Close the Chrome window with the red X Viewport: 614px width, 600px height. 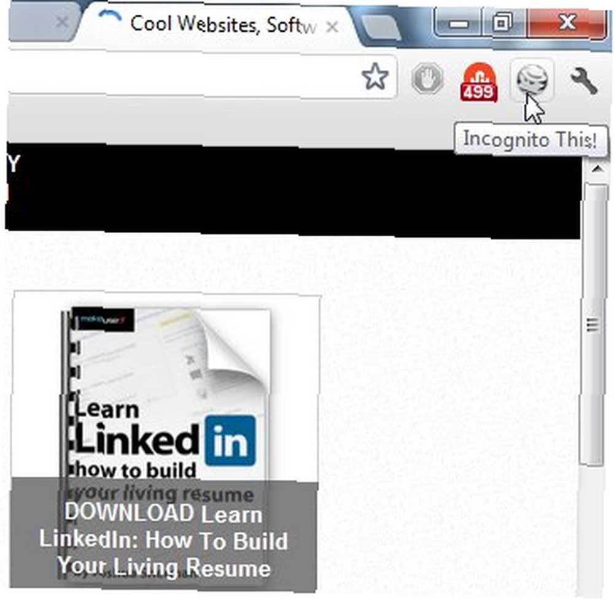coord(567,23)
